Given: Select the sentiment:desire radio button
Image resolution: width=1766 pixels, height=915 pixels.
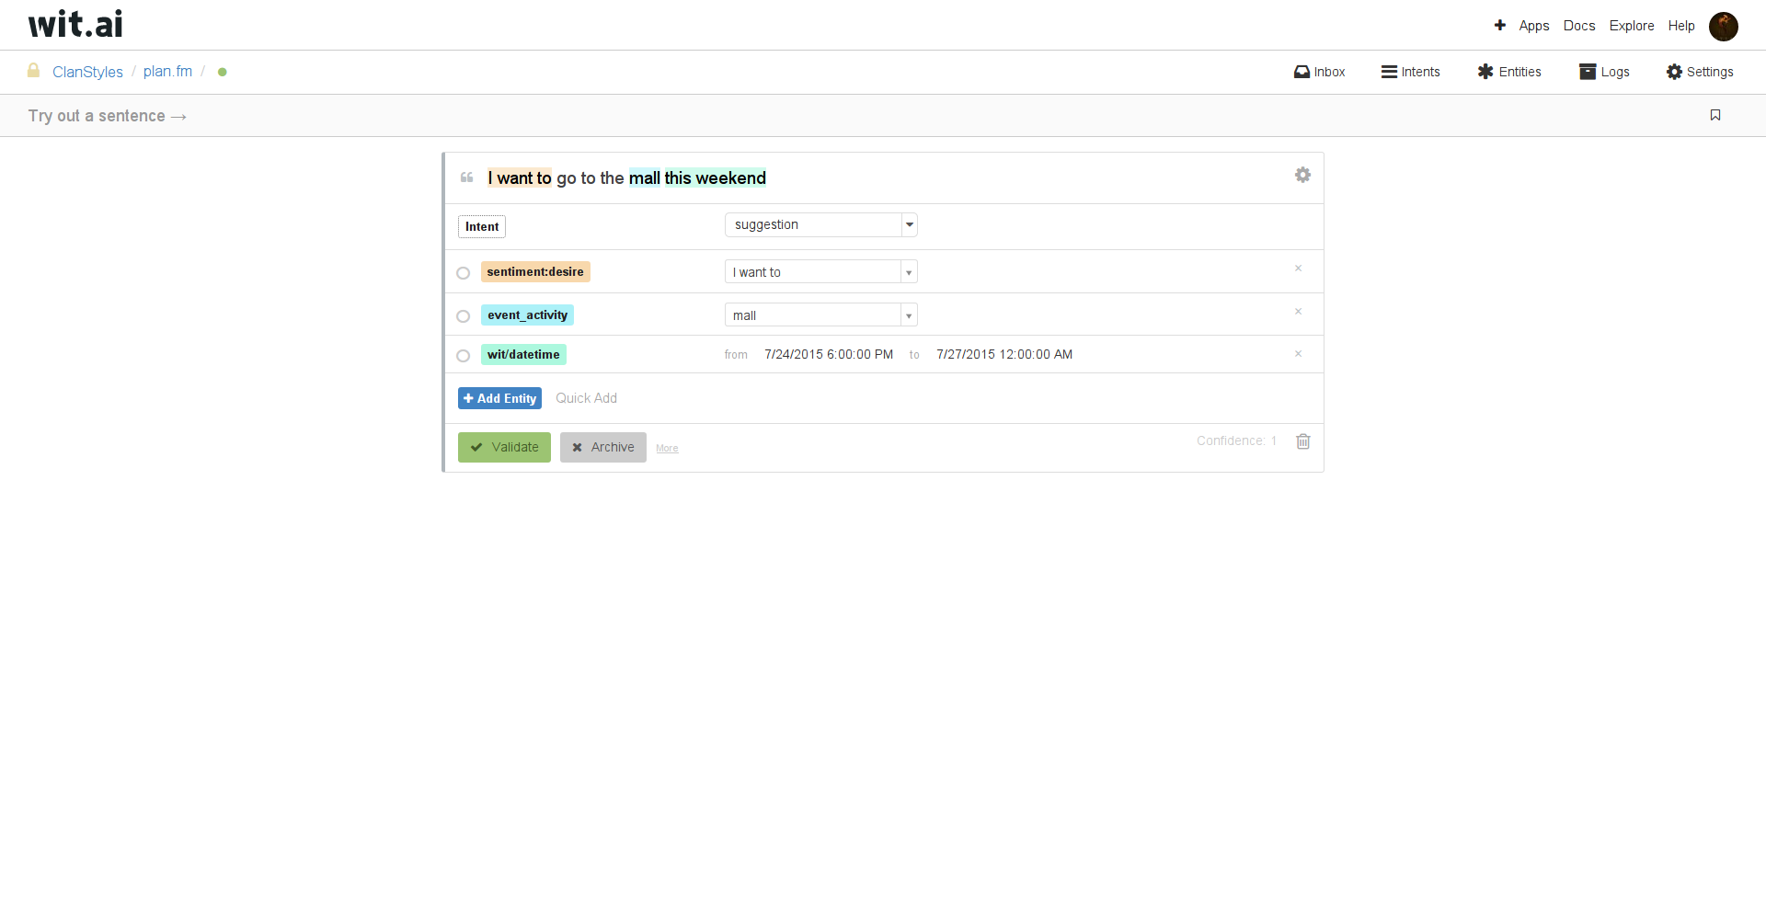Looking at the screenshot, I should (464, 273).
